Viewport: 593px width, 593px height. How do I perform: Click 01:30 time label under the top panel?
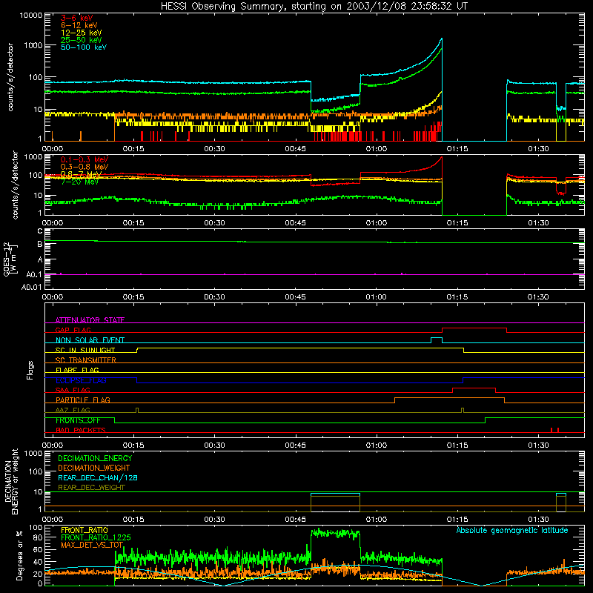[x=538, y=149]
